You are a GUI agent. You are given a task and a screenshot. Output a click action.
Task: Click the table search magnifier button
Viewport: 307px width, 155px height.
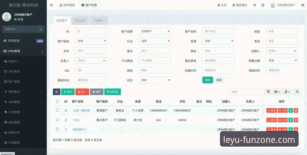[297, 92]
